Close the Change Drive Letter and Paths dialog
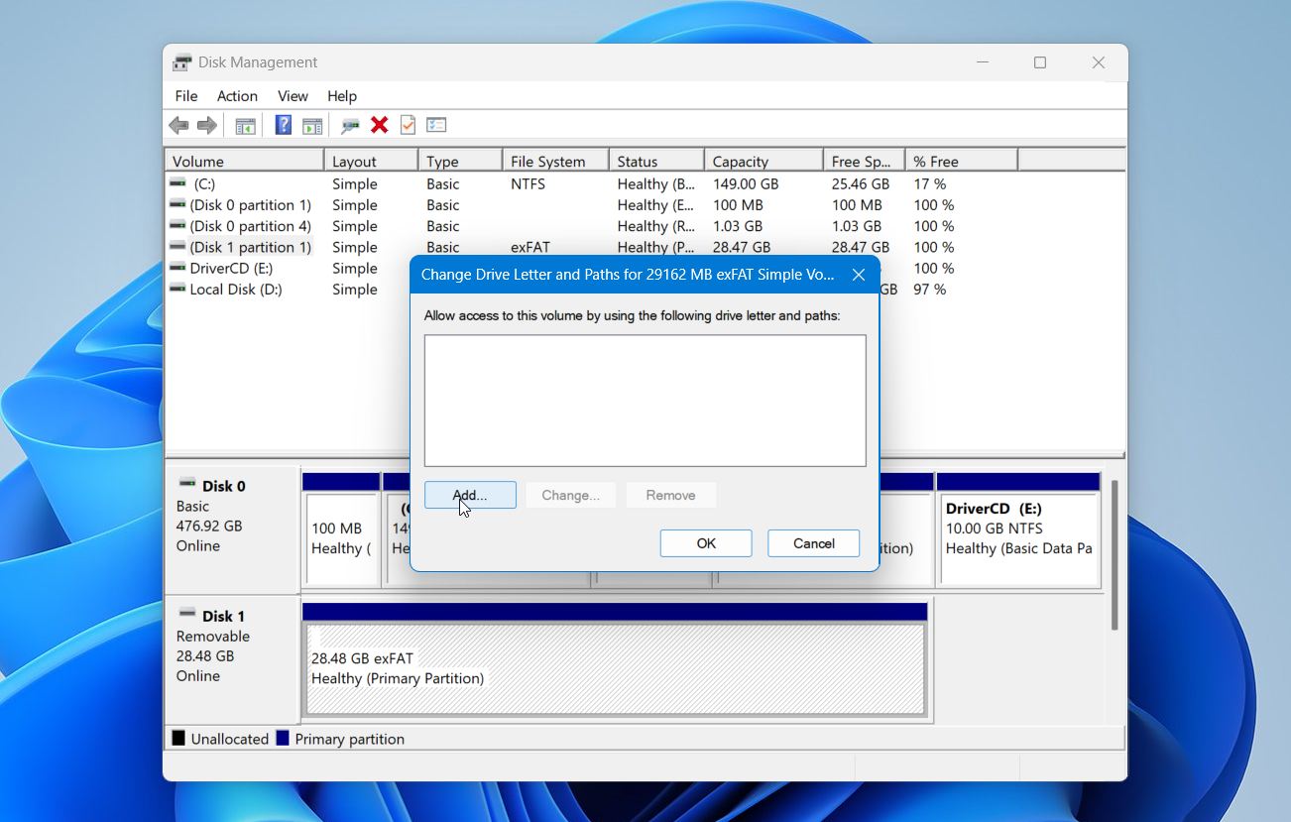This screenshot has width=1291, height=822. pos(859,275)
